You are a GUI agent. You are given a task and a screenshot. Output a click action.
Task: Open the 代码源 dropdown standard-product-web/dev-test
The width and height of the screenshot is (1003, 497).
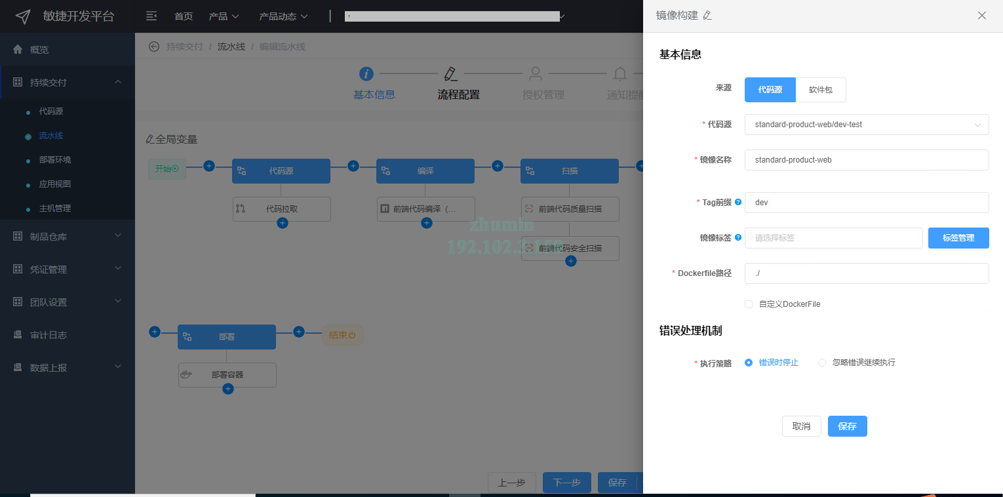point(867,125)
